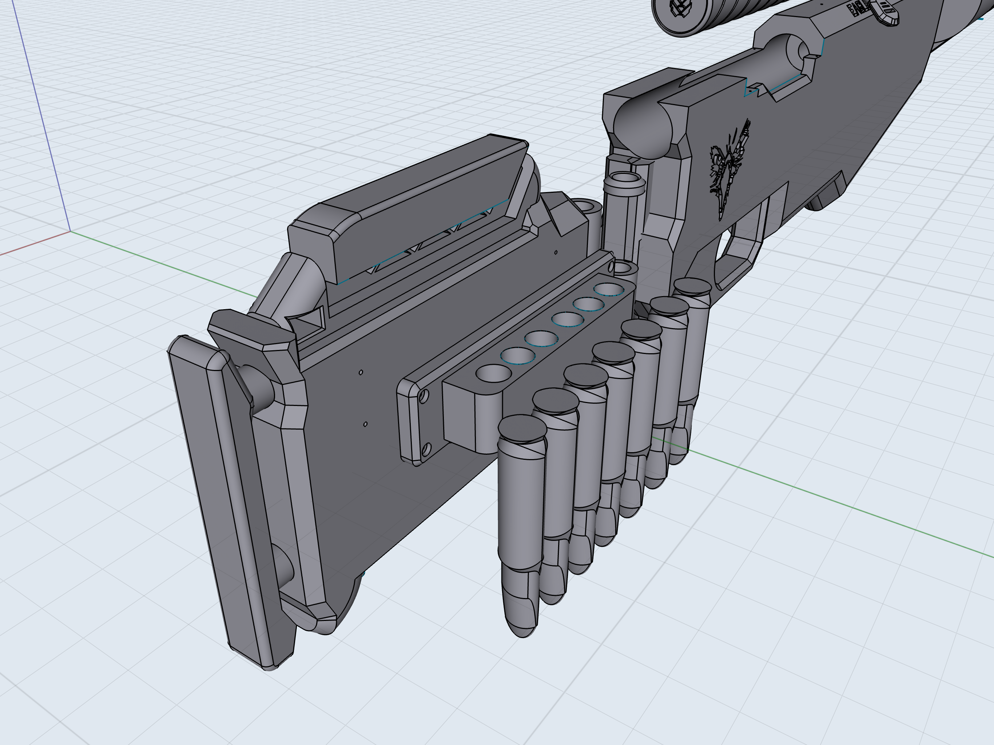994x745 pixels.
Task: Select the lower butt pad adjustment rod
Action: pyautogui.click(x=283, y=567)
